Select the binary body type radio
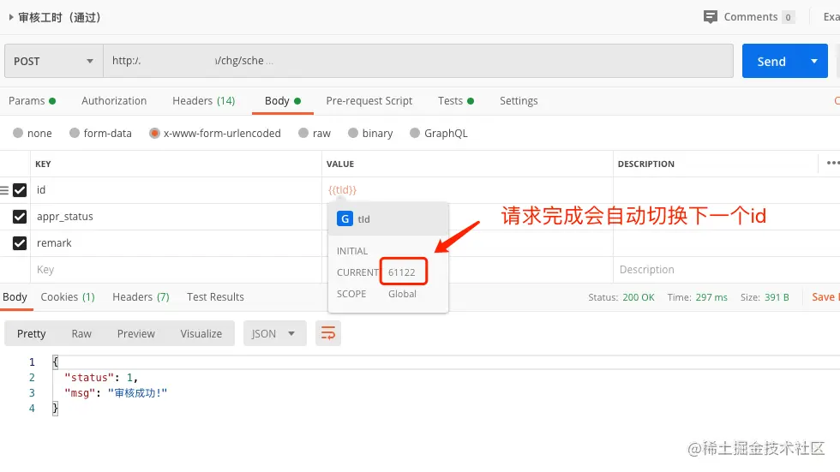 click(352, 133)
